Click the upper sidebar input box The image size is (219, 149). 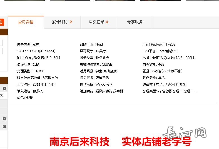coord(1,43)
